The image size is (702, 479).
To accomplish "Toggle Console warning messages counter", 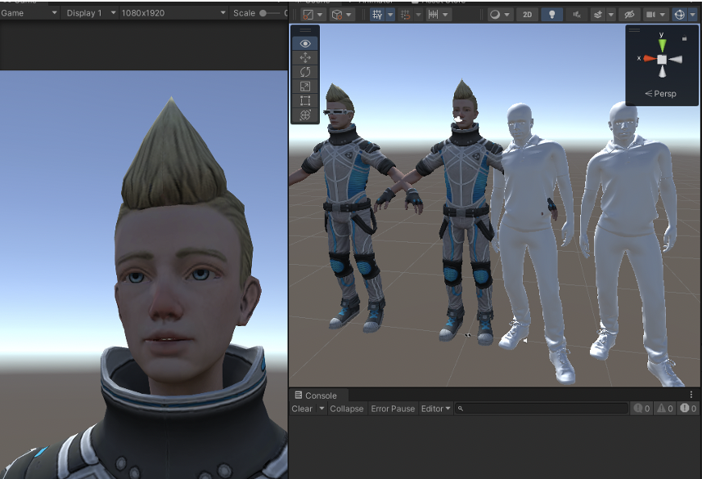I will pos(665,409).
